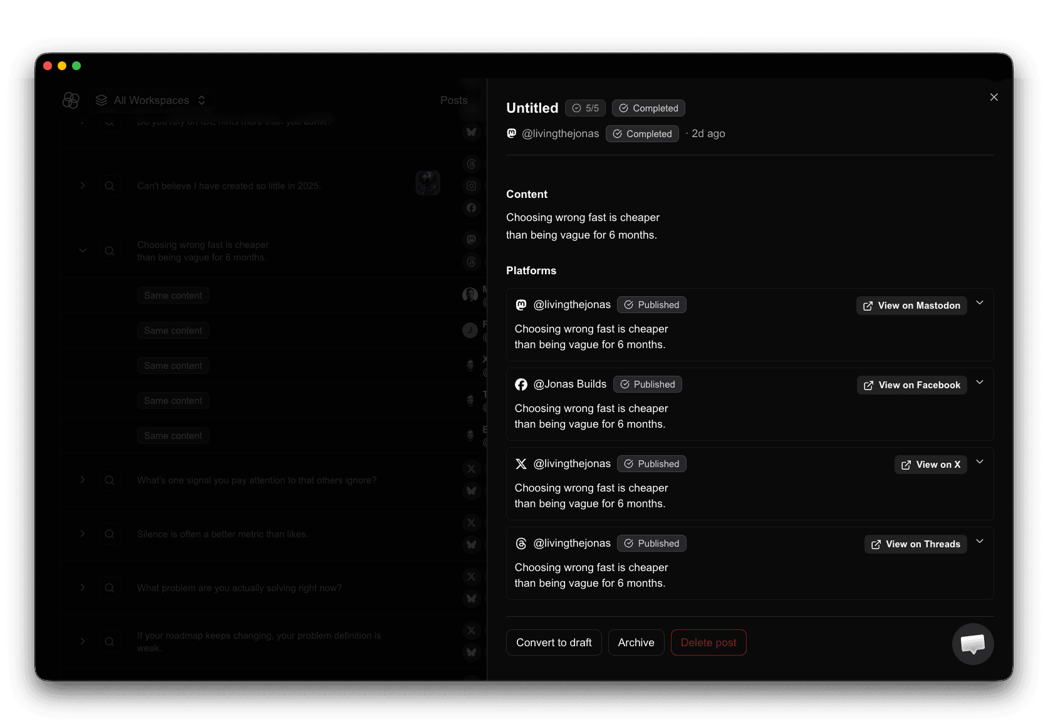This screenshot has width=1048, height=727.
Task: Expand the Mastodon platform card
Action: click(980, 303)
